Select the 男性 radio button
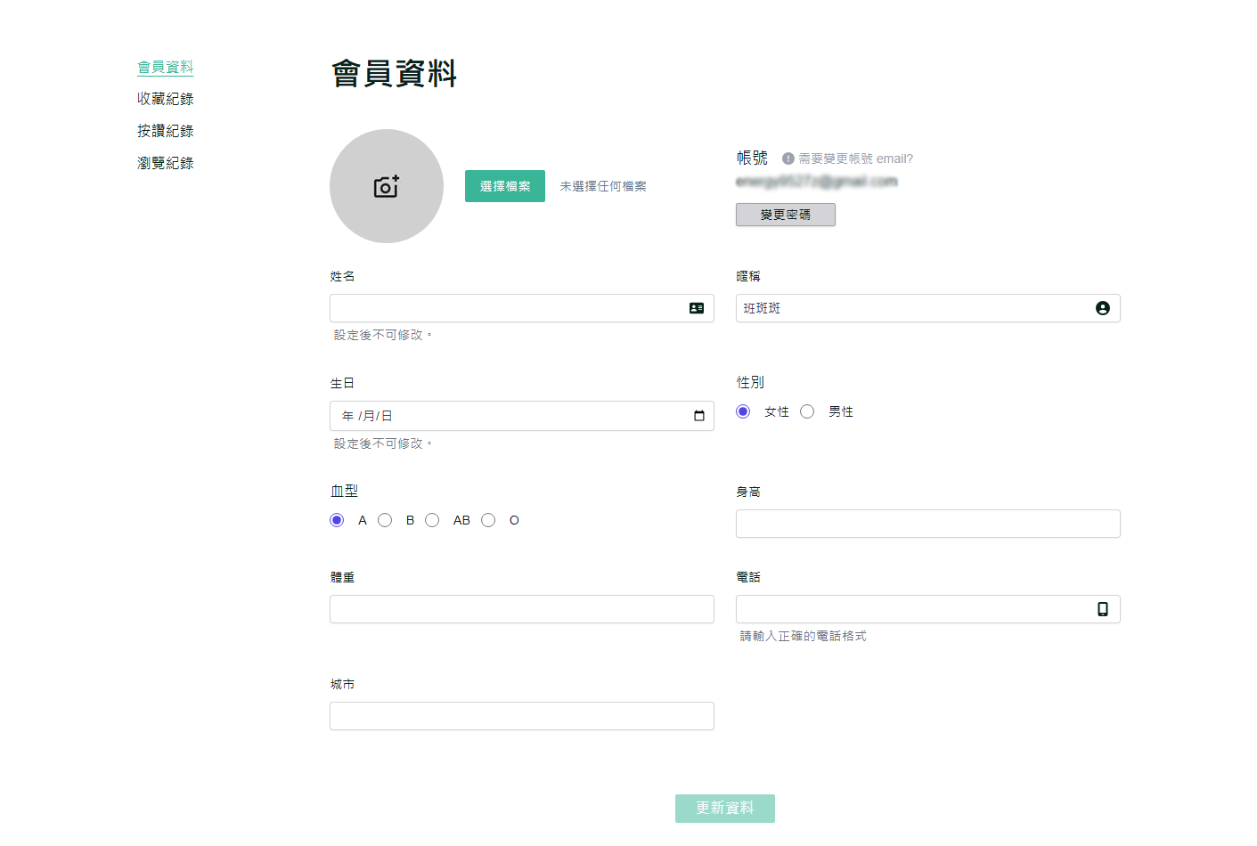Screen dimensions: 1257x846 (x=807, y=411)
